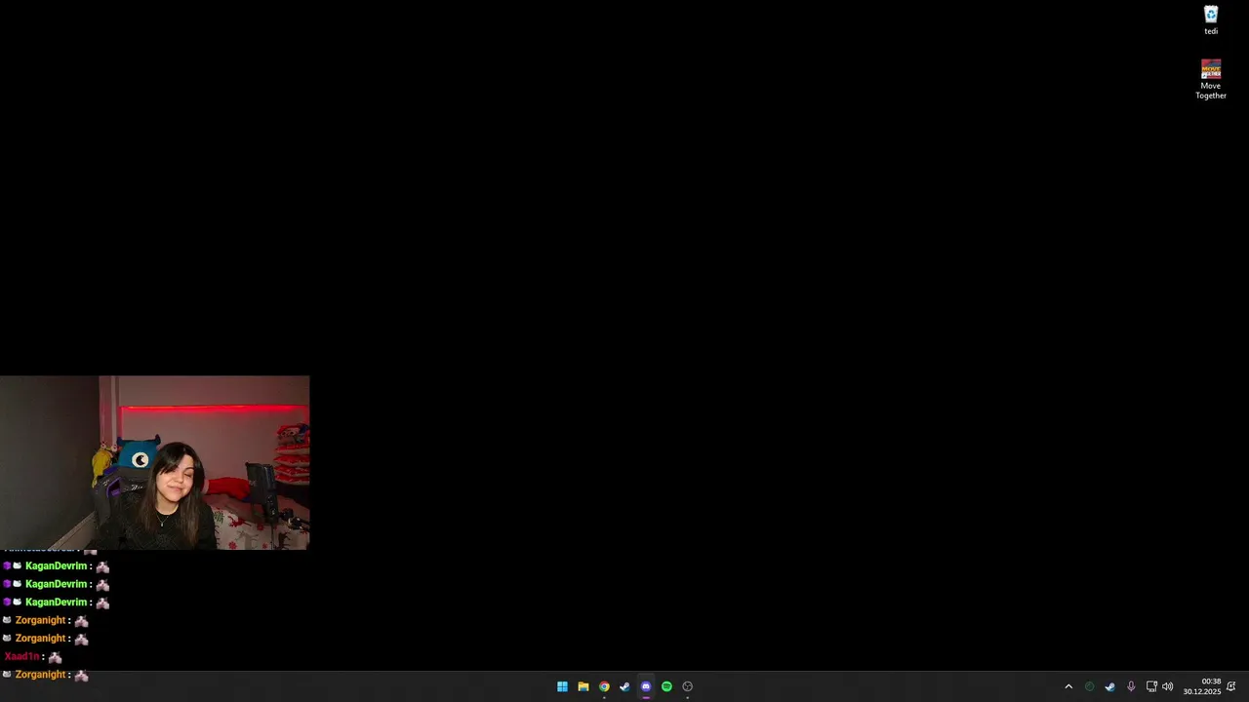Click the dark green circle tray icon
This screenshot has width=1249, height=702.
[x=1090, y=686]
